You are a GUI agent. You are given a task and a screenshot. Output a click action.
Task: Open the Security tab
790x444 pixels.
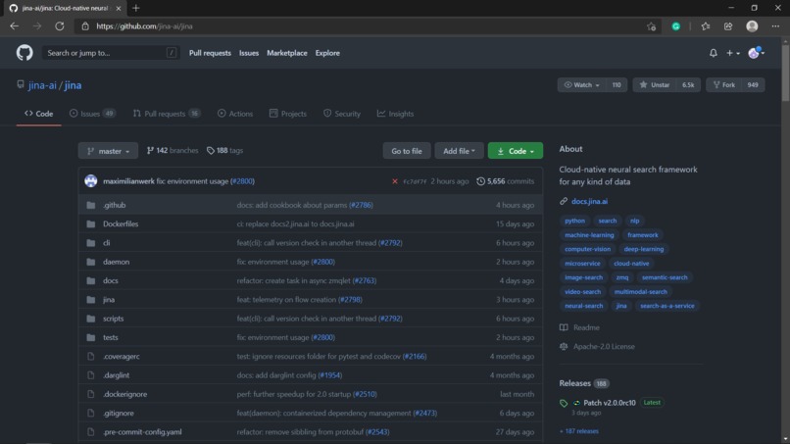342,114
